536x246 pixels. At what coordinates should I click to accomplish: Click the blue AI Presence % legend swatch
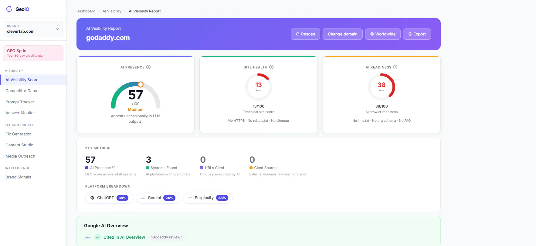[x=87, y=168]
